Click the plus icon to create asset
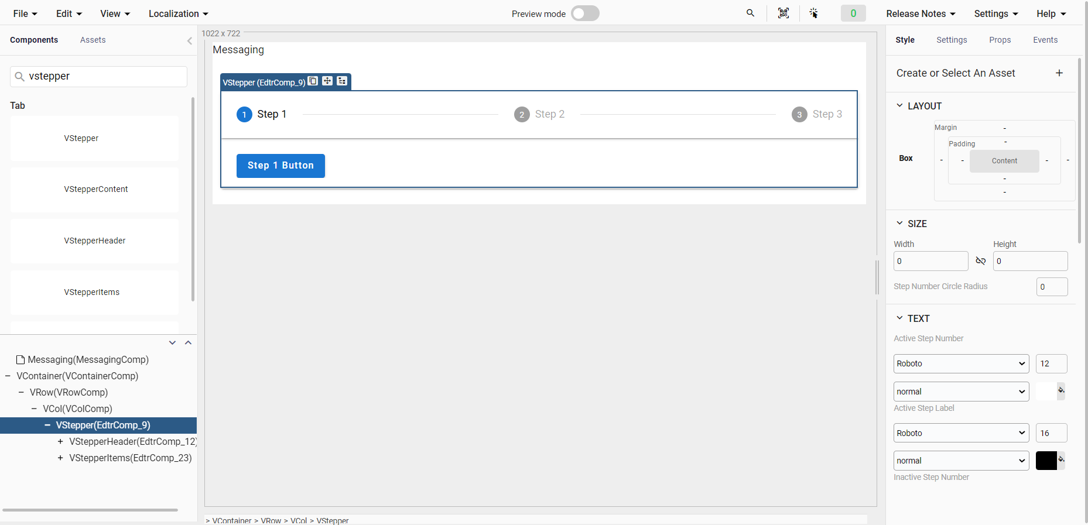The image size is (1088, 525). coord(1059,73)
